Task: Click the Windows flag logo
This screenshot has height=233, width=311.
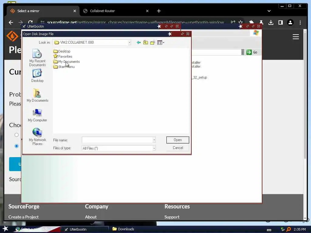Action: tap(256, 33)
